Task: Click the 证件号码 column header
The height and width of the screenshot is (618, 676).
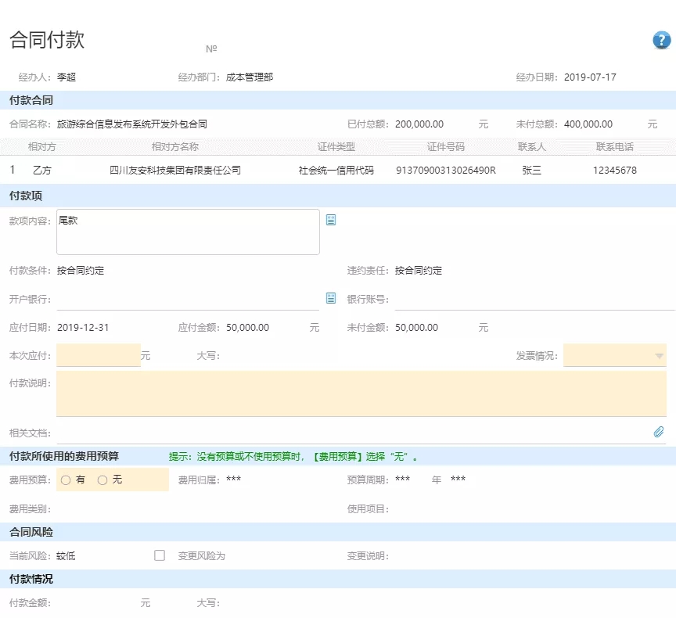Action: tap(446, 147)
